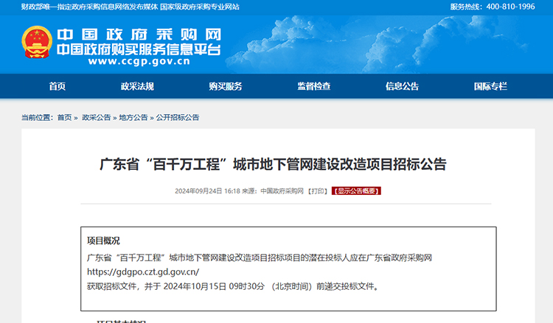553x323 pixels.
Task: Click the 地方公告 breadcrumb link
Action: [x=133, y=118]
